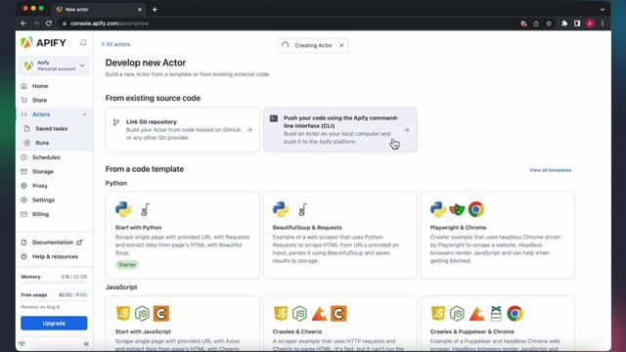Screen dimensions: 626x352
Task: Bookmark this page with star icon
Action: coord(549,23)
